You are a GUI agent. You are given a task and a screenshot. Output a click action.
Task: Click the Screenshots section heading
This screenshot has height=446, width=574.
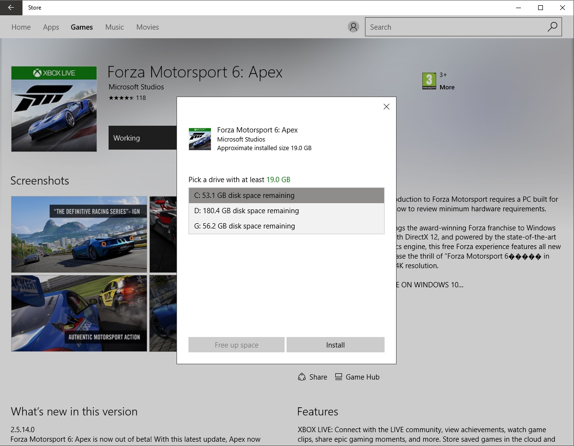click(x=40, y=181)
